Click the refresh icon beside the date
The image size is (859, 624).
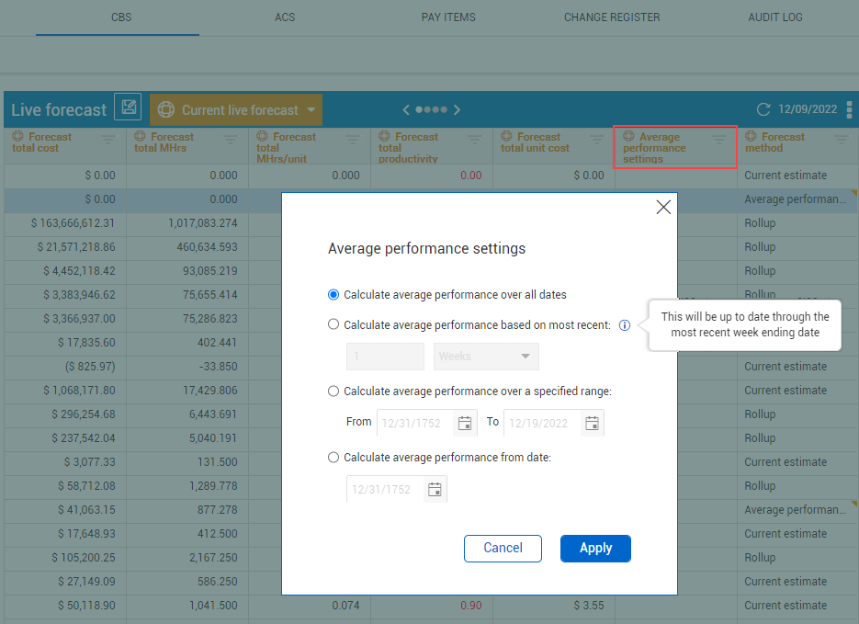point(763,109)
